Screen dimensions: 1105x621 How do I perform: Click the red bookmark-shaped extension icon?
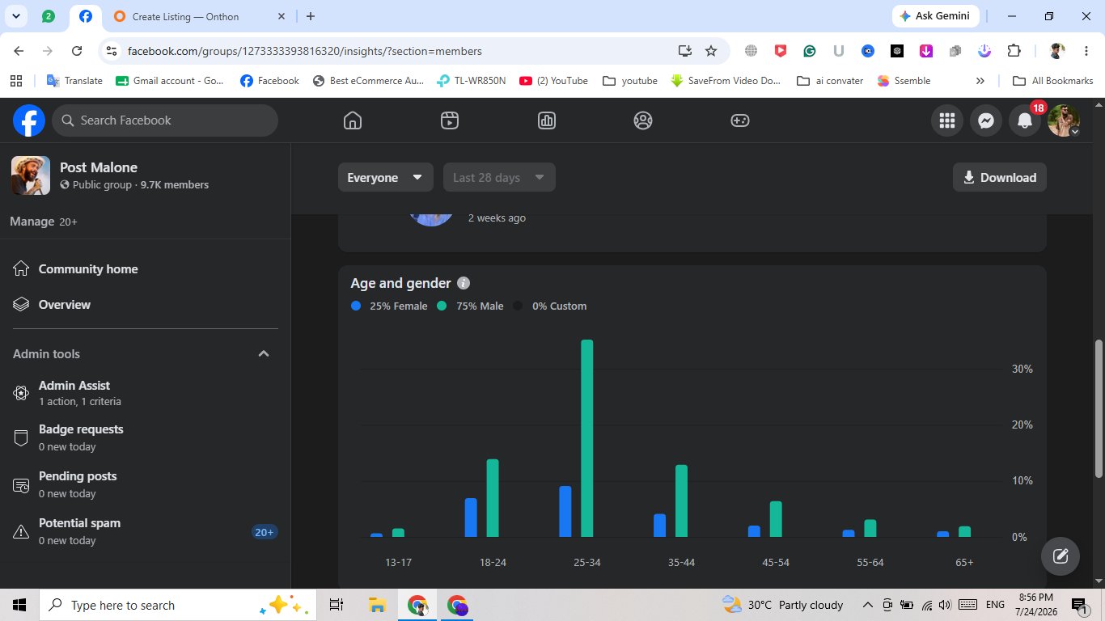[x=781, y=51]
